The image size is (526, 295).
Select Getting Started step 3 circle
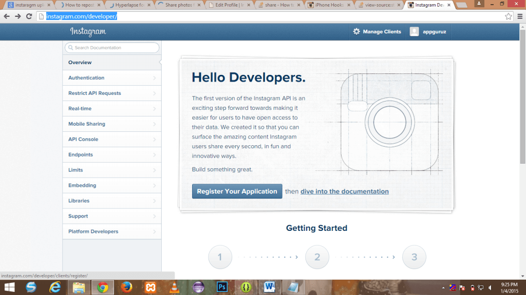pos(415,257)
